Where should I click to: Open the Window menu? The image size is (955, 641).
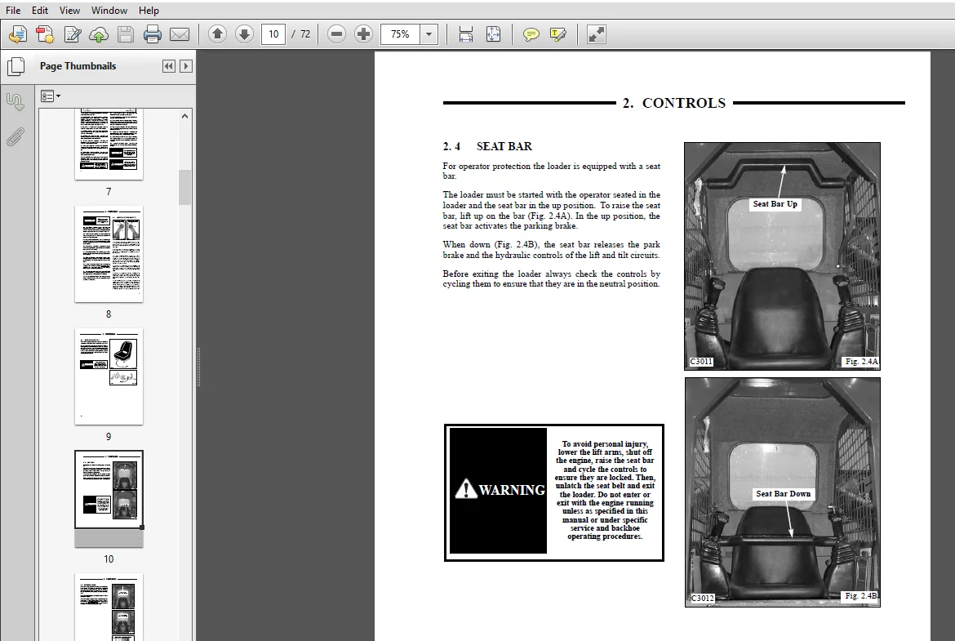click(x=109, y=11)
